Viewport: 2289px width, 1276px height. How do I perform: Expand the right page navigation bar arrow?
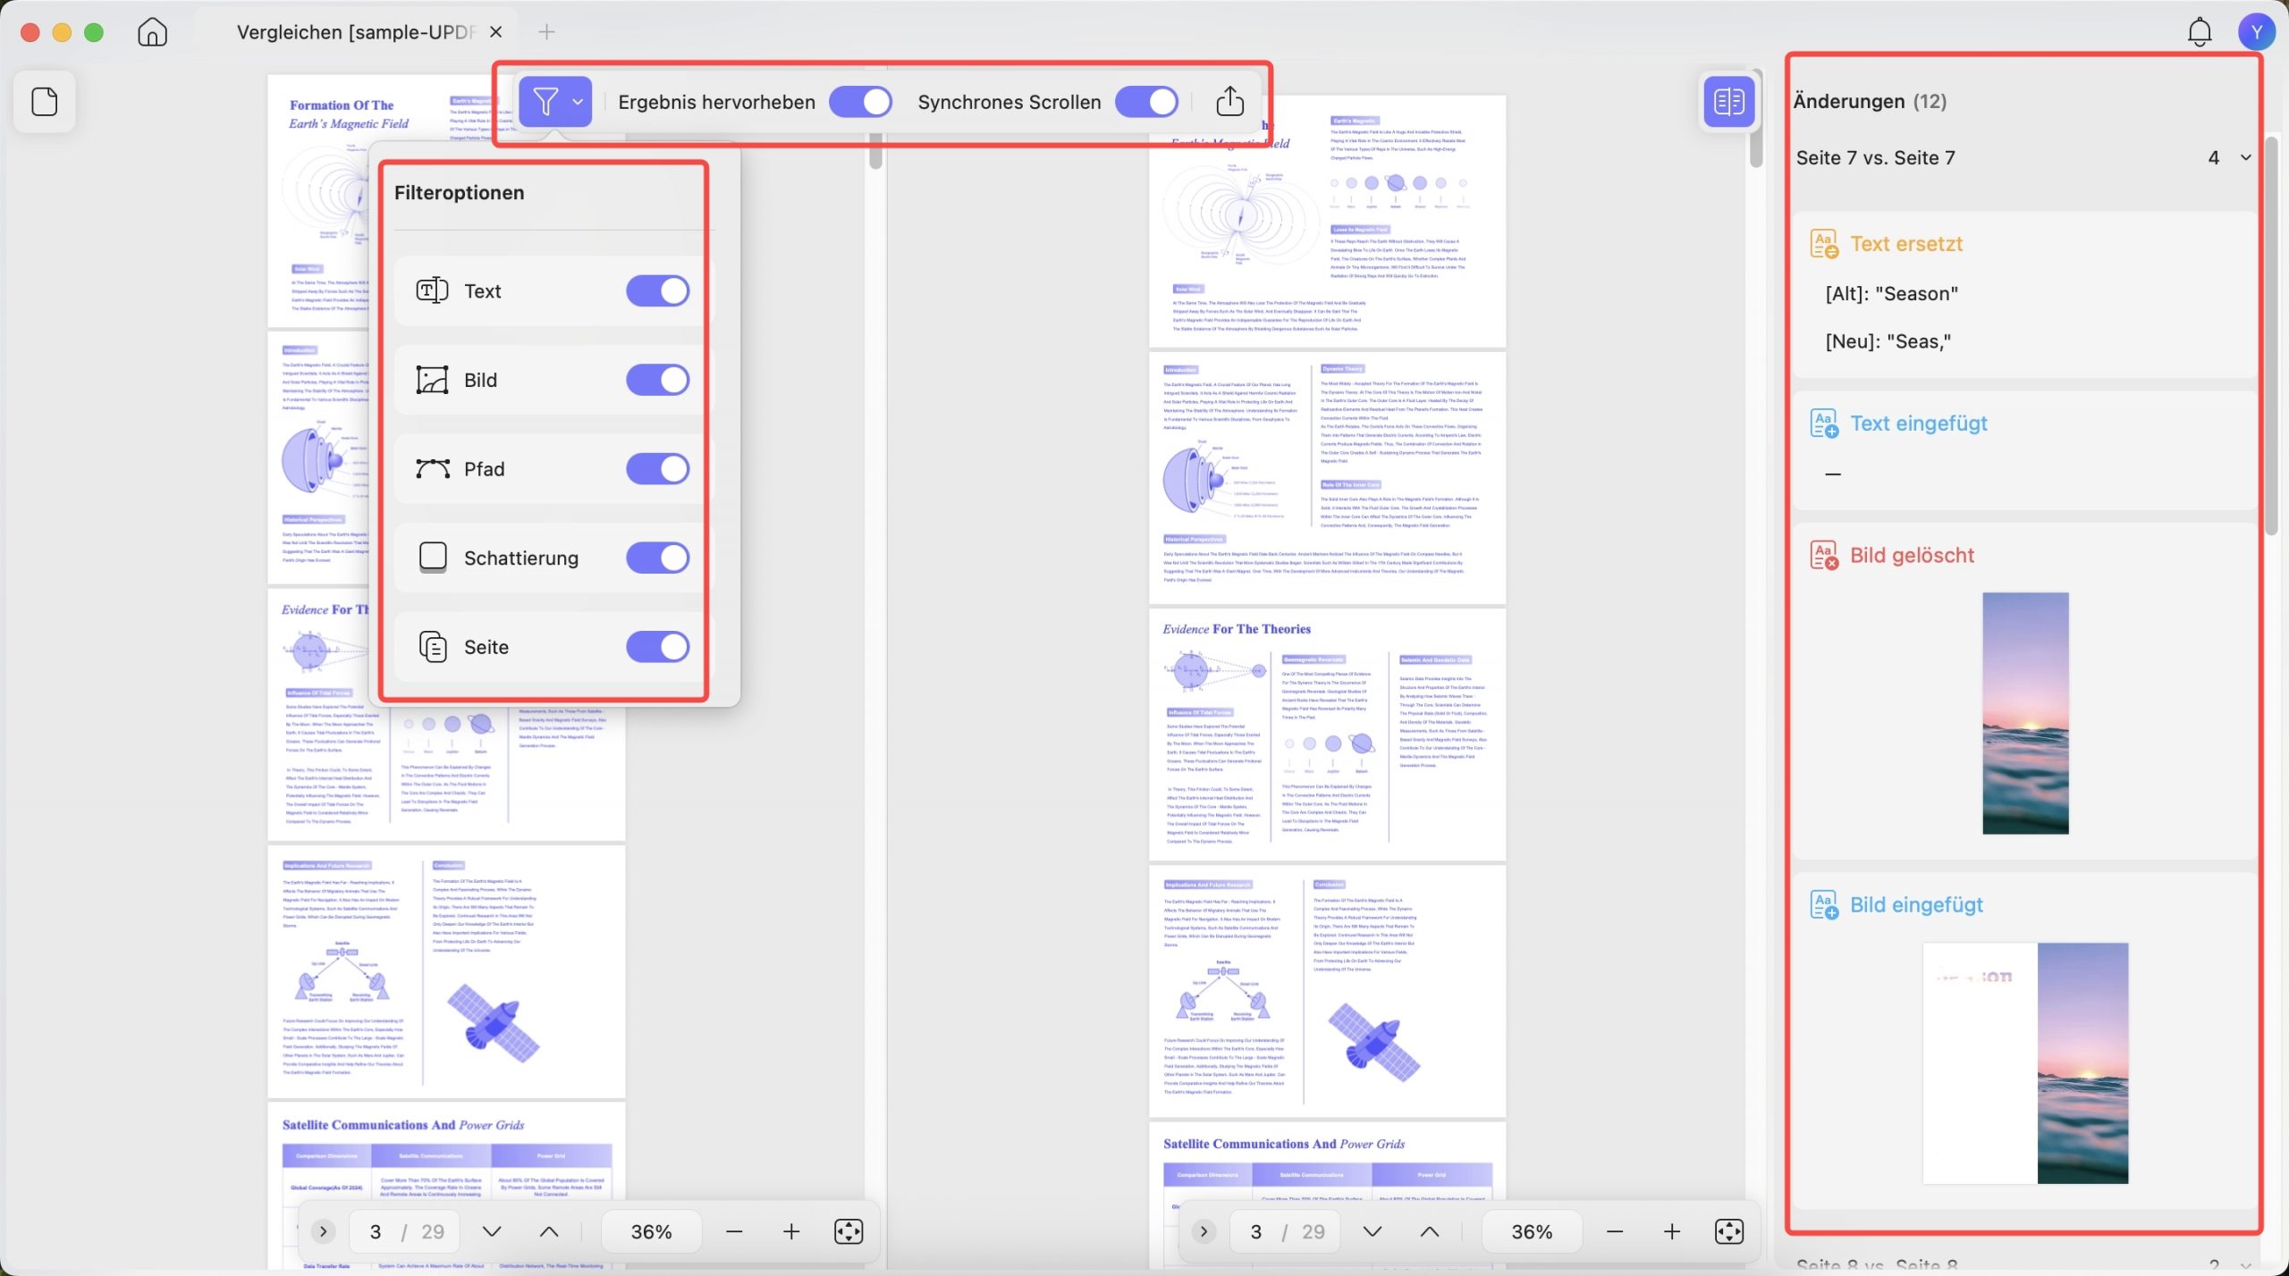(x=1204, y=1231)
